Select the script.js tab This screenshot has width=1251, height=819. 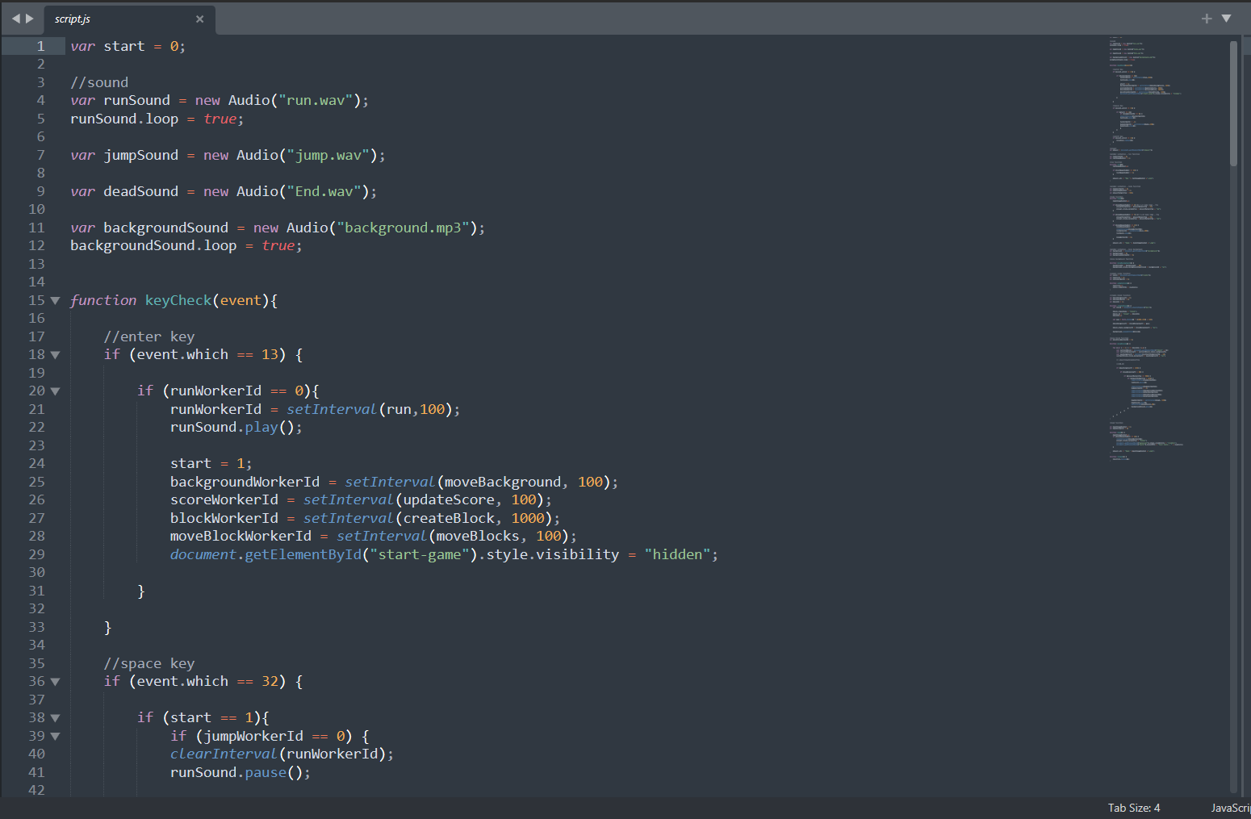pos(129,19)
